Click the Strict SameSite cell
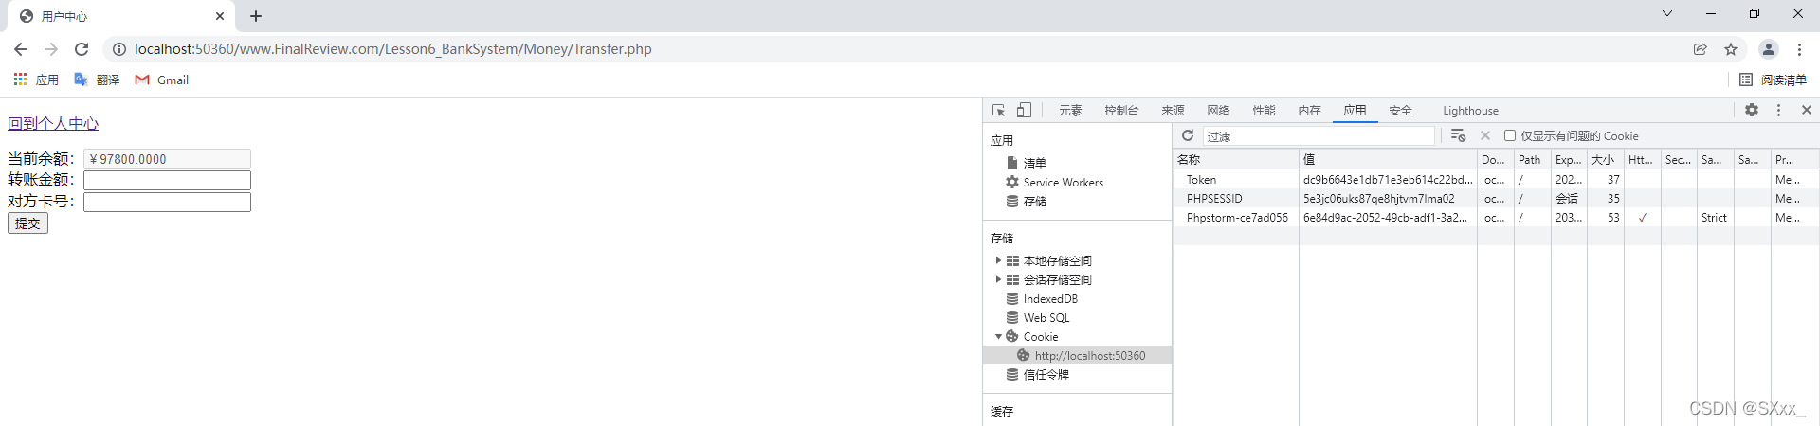This screenshot has height=426, width=1820. 1714,218
